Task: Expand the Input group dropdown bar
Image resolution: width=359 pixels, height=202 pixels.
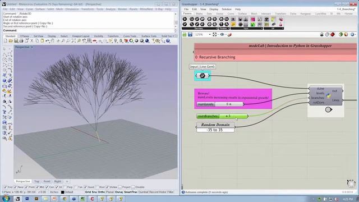Action: coord(247,29)
